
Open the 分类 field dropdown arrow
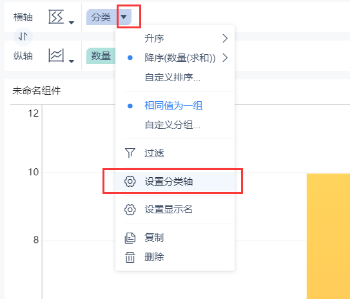tap(124, 17)
